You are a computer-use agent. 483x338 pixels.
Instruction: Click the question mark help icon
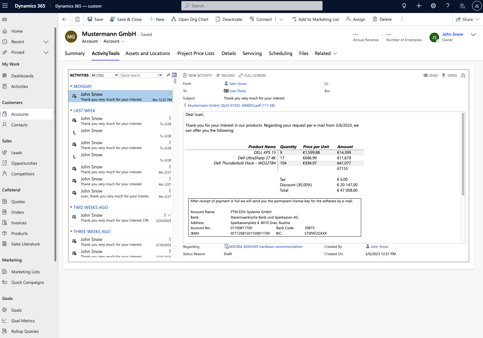pyautogui.click(x=448, y=6)
